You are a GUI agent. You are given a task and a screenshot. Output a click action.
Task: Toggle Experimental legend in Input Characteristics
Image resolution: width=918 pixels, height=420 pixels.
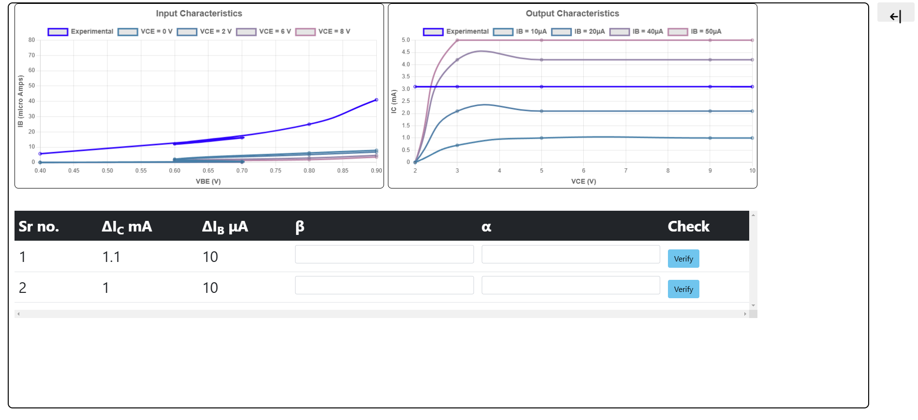pyautogui.click(x=80, y=32)
